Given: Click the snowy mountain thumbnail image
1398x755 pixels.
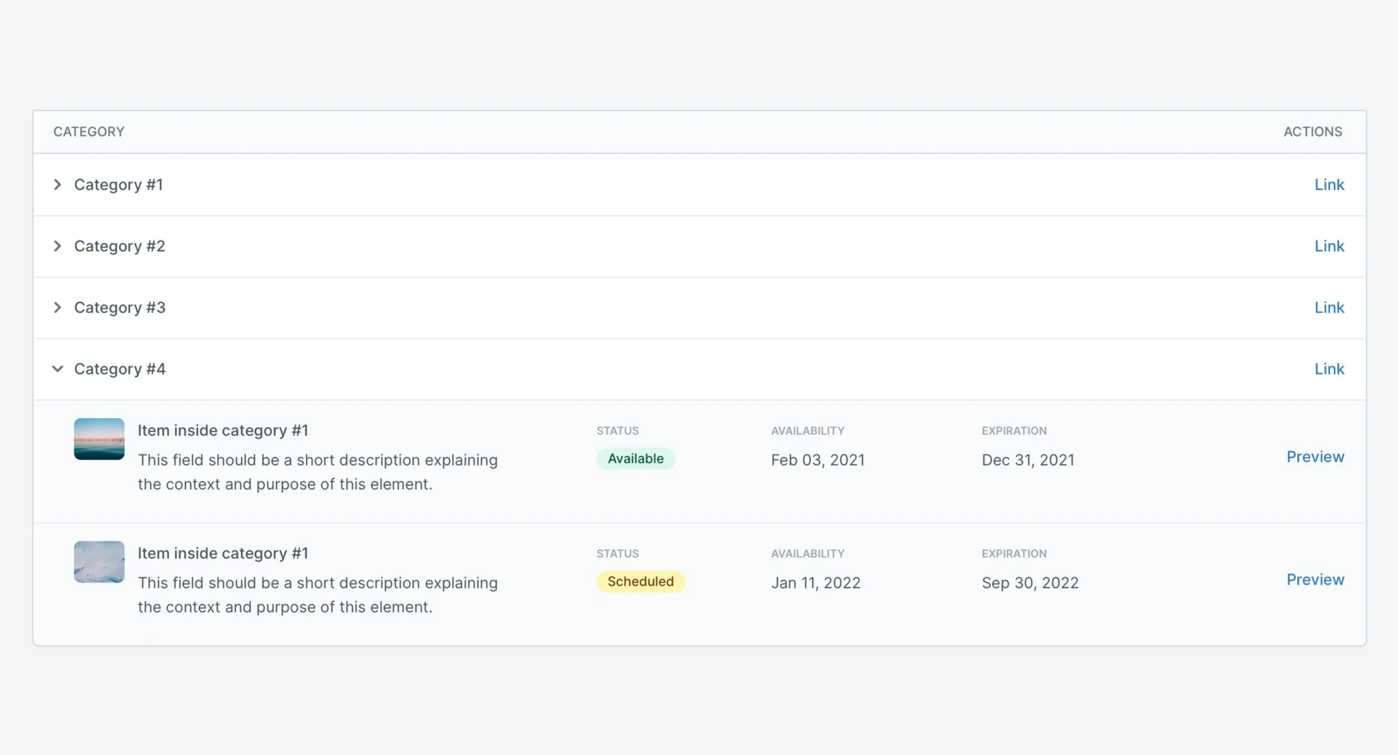Looking at the screenshot, I should (x=99, y=562).
